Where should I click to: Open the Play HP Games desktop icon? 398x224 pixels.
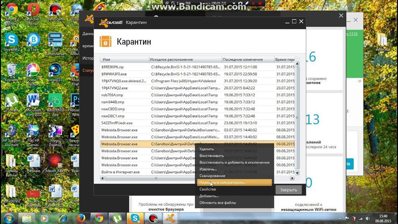coord(33,135)
